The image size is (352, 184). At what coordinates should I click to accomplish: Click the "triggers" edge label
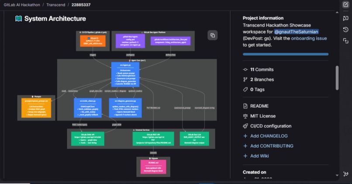(x=93, y=55)
